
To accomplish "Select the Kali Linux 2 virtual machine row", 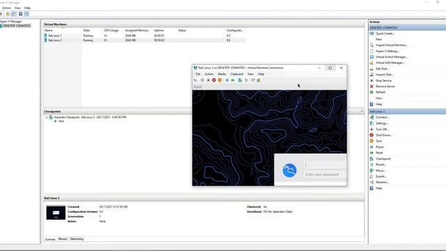I will pos(145,40).
